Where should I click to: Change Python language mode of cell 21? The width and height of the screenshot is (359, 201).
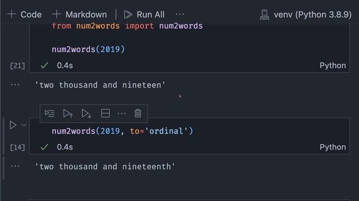click(x=333, y=66)
